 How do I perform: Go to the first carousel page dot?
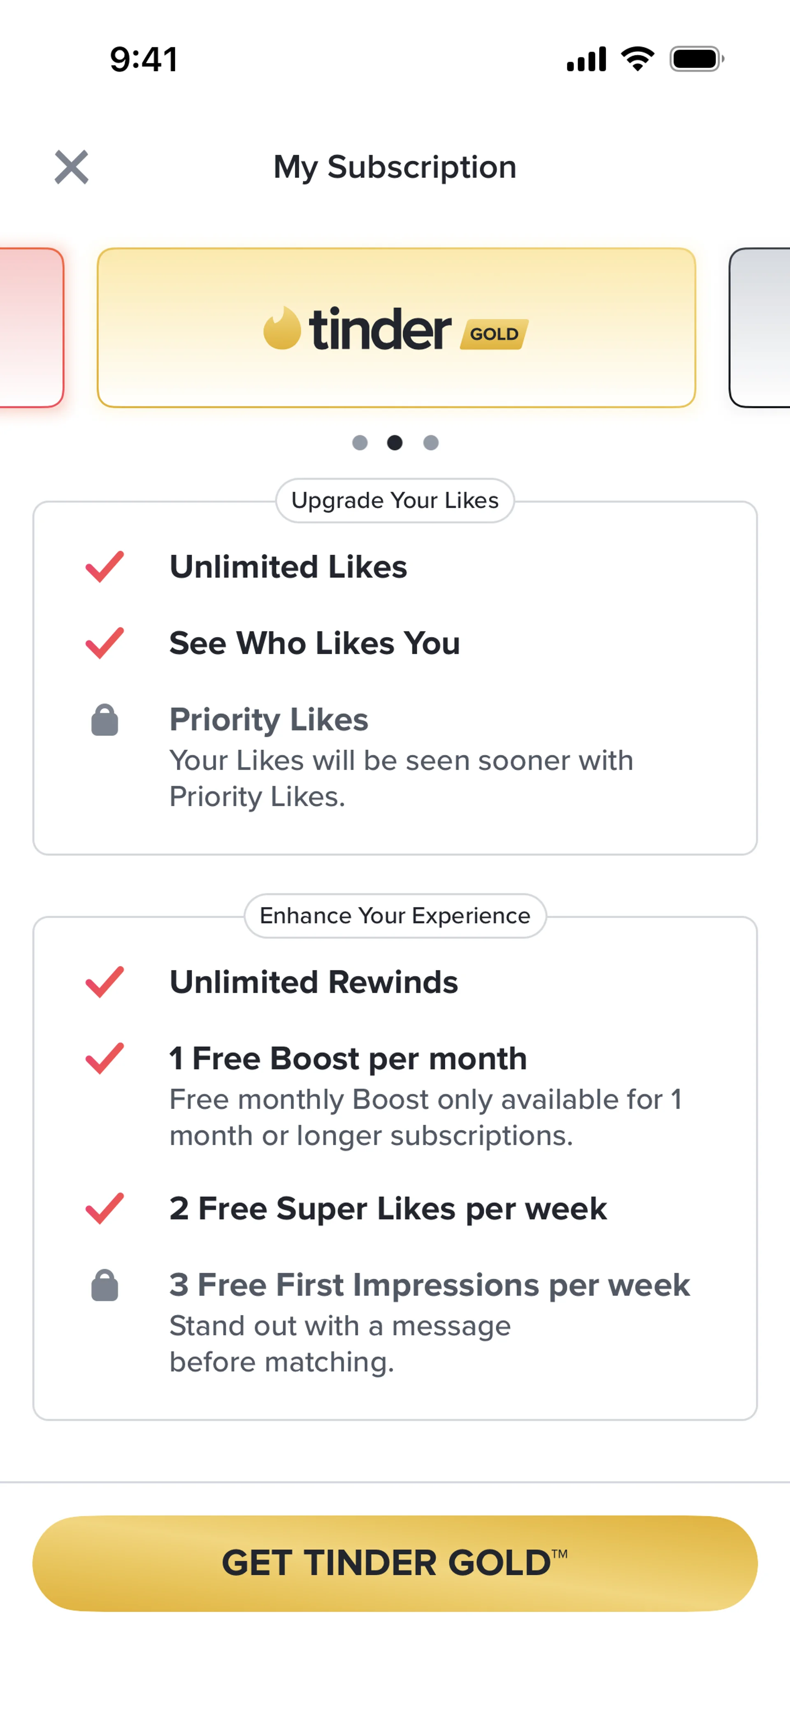click(x=360, y=443)
